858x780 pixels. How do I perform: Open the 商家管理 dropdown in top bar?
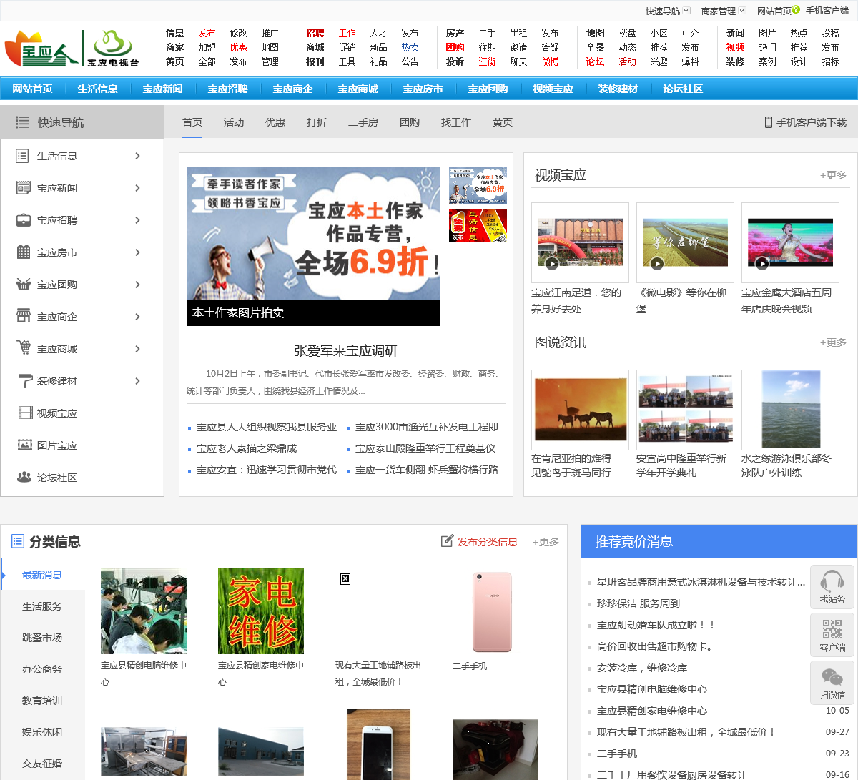click(x=742, y=11)
